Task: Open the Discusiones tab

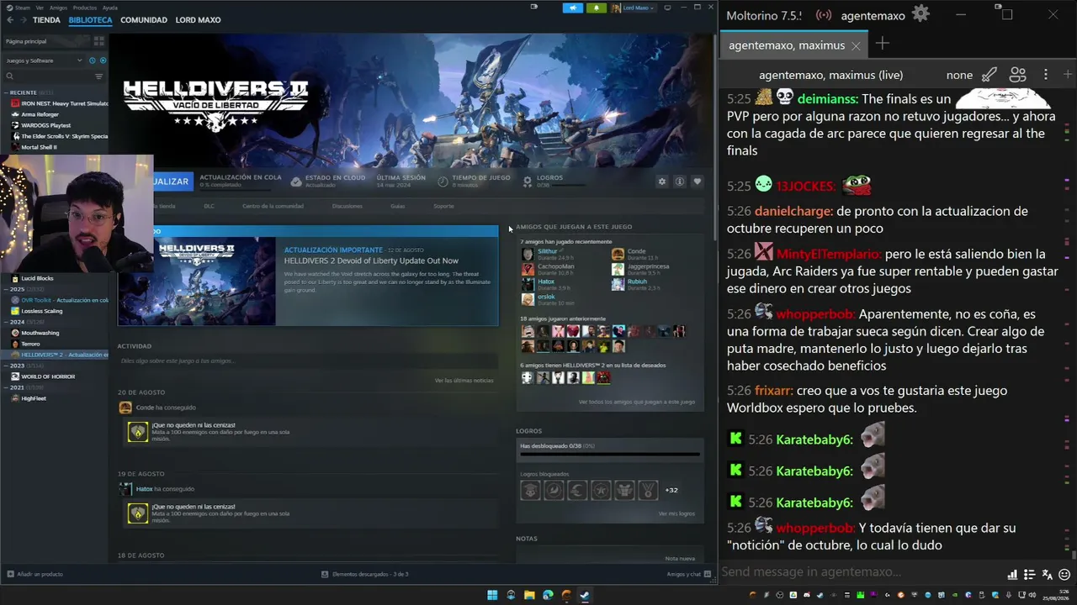Action: pyautogui.click(x=348, y=206)
